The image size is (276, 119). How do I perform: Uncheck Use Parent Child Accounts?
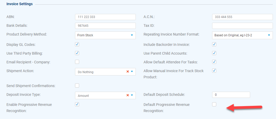[x=214, y=53]
